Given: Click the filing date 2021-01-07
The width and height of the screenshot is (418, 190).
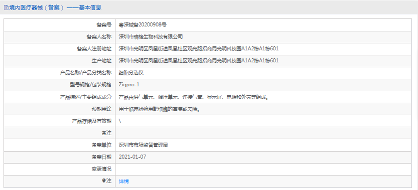Looking at the screenshot, I should [132, 157].
